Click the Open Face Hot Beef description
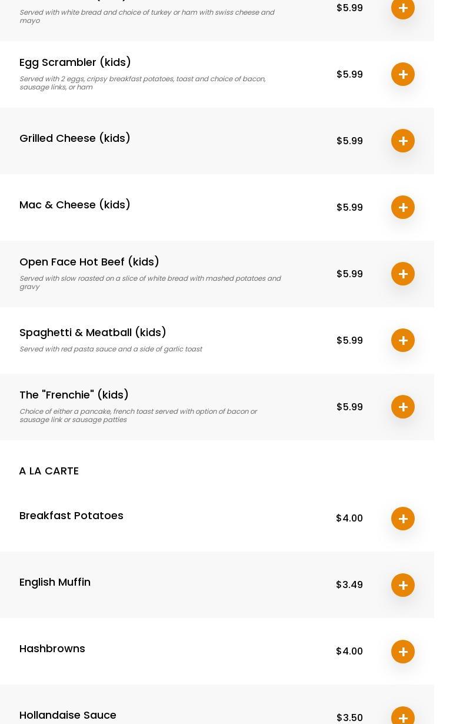The width and height of the screenshot is (453, 724). tap(150, 283)
